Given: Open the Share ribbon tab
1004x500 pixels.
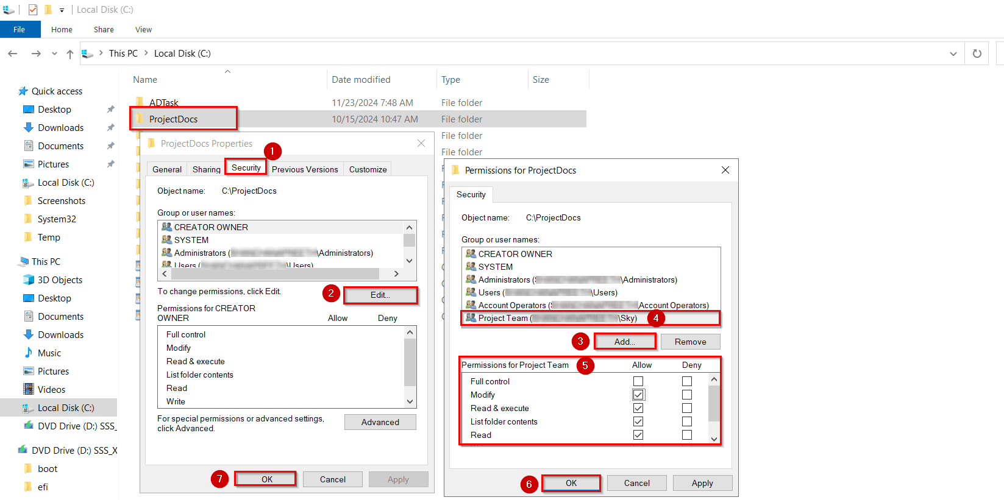Looking at the screenshot, I should tap(104, 29).
